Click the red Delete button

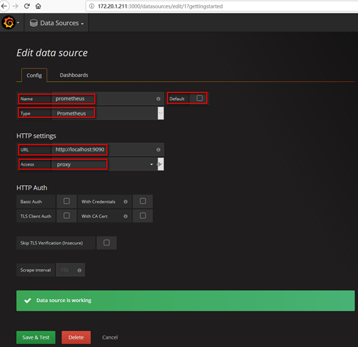click(x=76, y=337)
